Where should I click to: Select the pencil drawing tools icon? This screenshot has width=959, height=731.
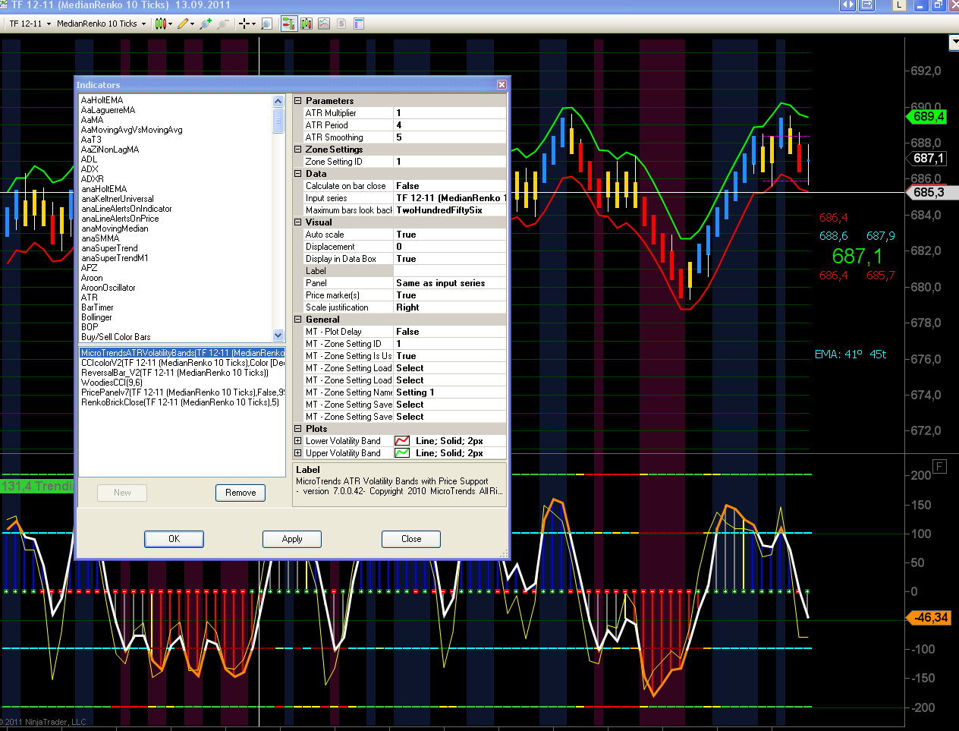[183, 24]
